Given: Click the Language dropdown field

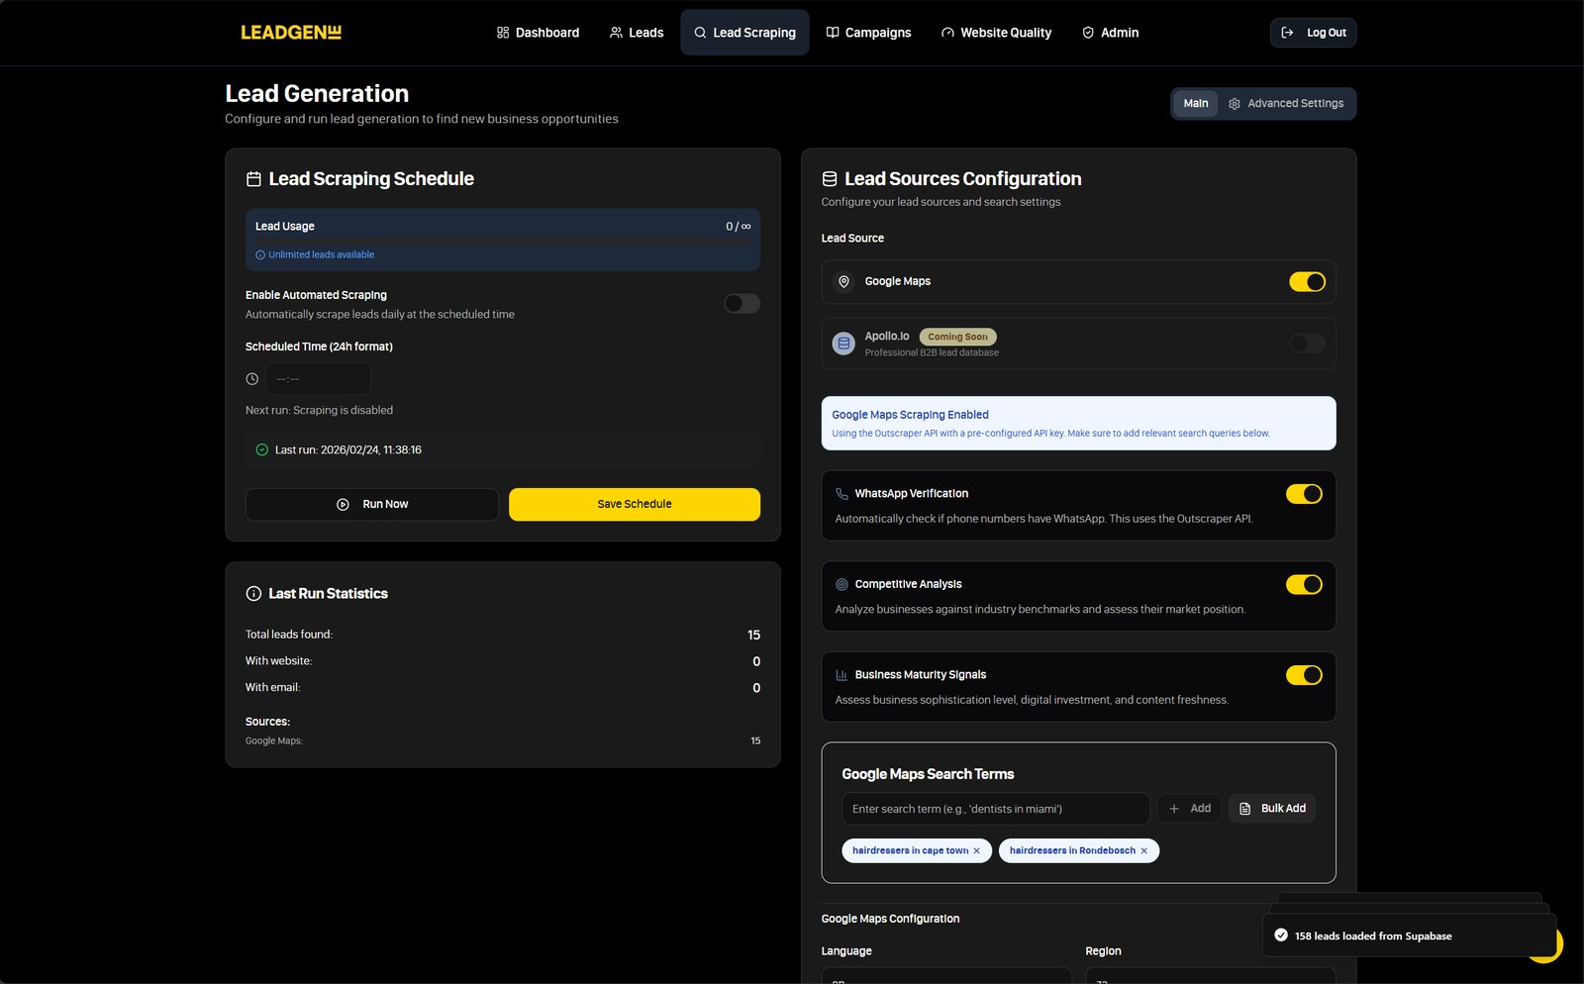Looking at the screenshot, I should click(x=946, y=976).
